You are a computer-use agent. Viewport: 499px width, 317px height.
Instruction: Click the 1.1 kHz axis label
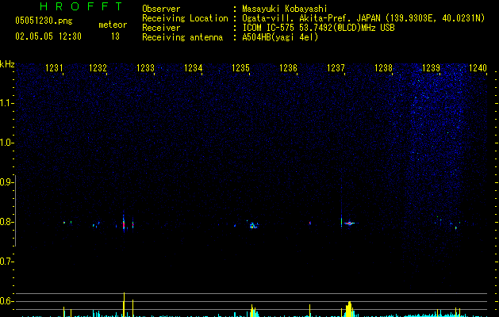click(6, 103)
